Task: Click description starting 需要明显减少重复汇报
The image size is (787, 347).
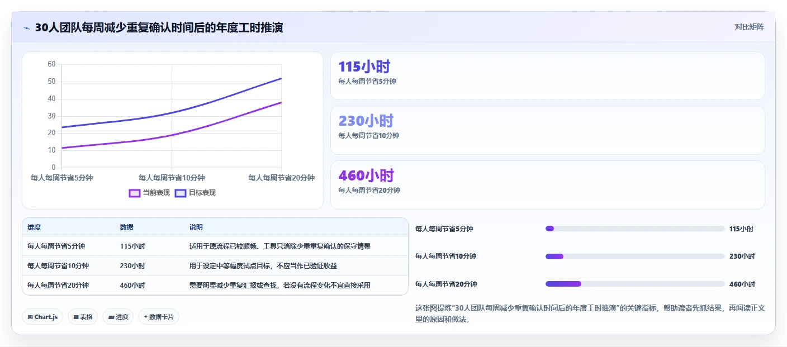Action: click(280, 286)
